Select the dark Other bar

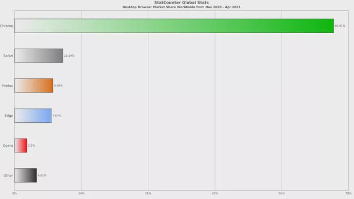tap(26, 175)
